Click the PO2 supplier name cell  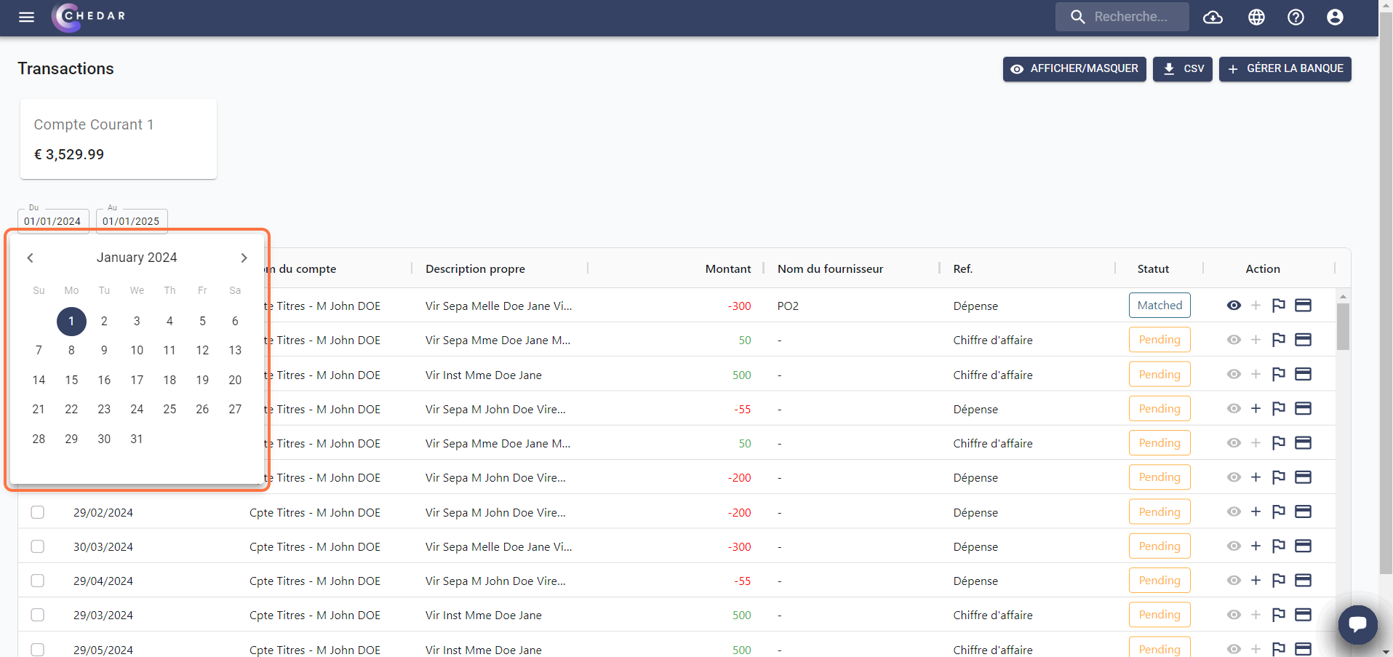point(788,306)
